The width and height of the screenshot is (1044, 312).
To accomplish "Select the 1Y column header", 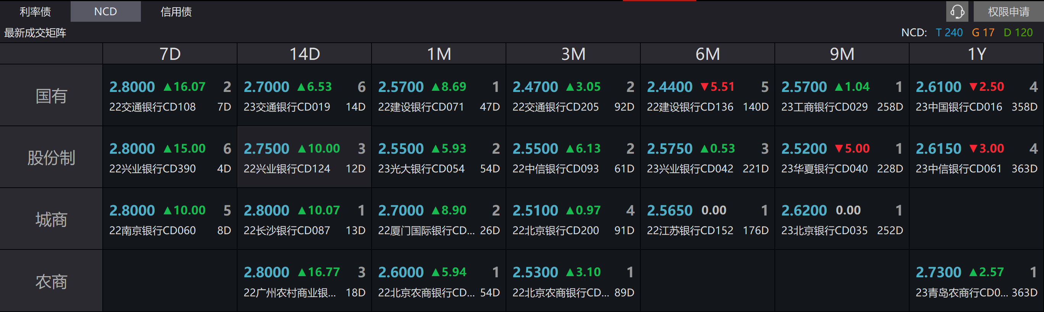I will click(x=976, y=54).
